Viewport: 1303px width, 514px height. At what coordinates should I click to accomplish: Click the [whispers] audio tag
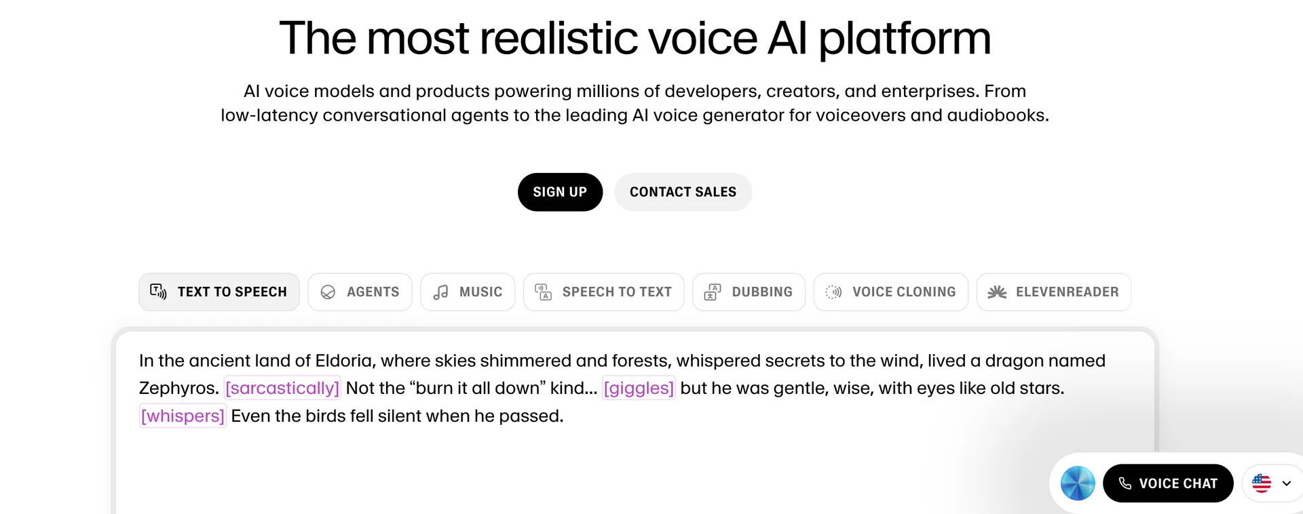(x=183, y=416)
